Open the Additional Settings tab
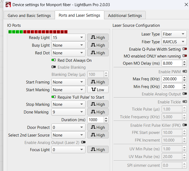This screenshot has width=189, height=171. pyautogui.click(x=125, y=16)
